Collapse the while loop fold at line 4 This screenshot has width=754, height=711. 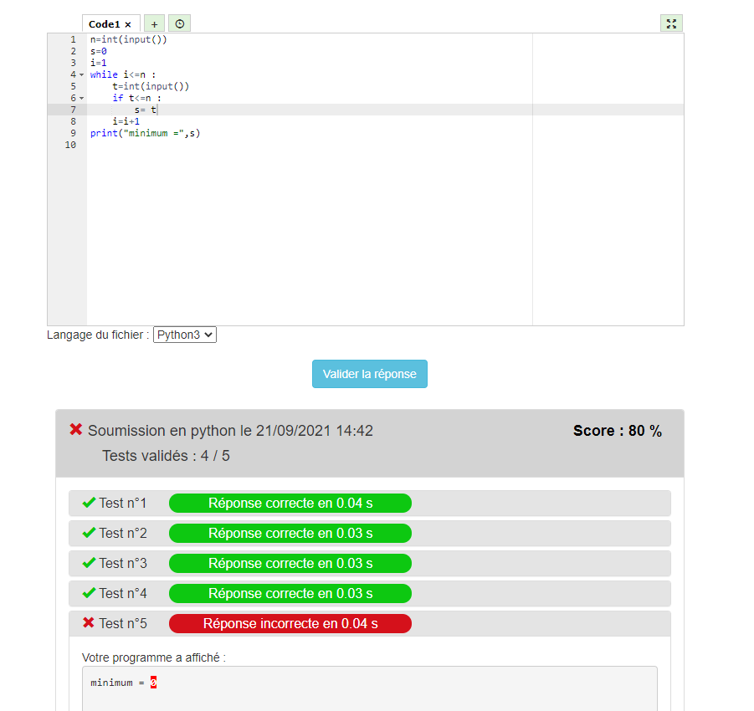82,74
